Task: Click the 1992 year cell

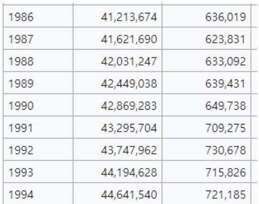Action: (x=38, y=149)
